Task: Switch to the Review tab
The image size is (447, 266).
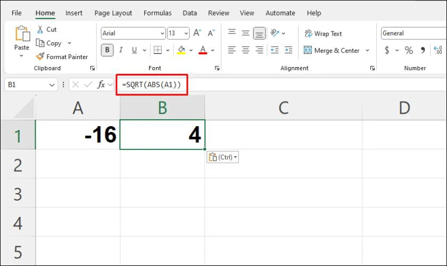Action: coord(219,13)
